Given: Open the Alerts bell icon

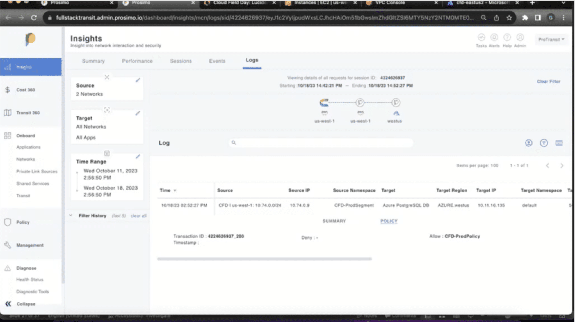Looking at the screenshot, I should (x=494, y=38).
